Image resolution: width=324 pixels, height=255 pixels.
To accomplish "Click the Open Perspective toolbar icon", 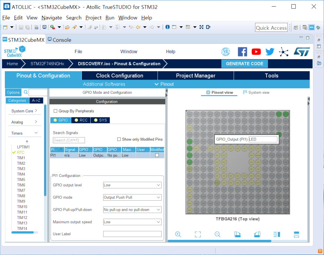I will point(296,27).
